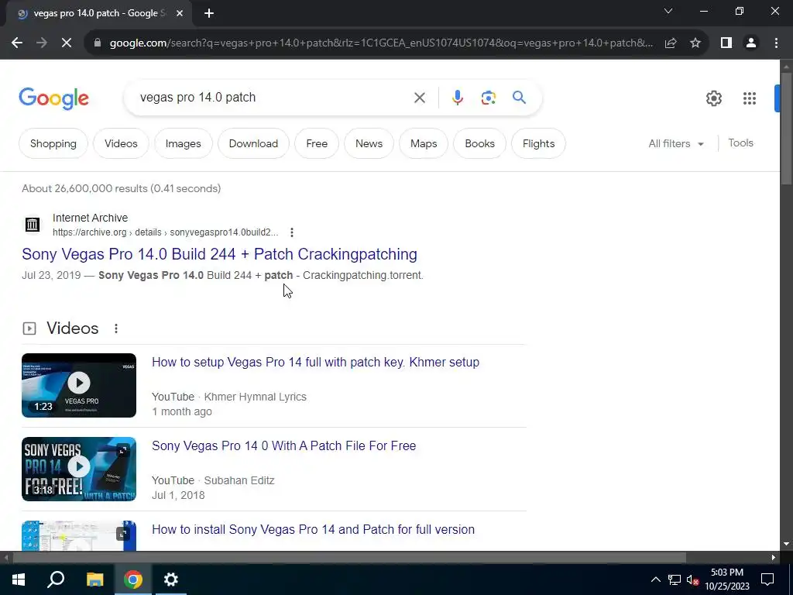Show hidden system tray icons
Image resolution: width=793 pixels, height=595 pixels.
point(655,580)
